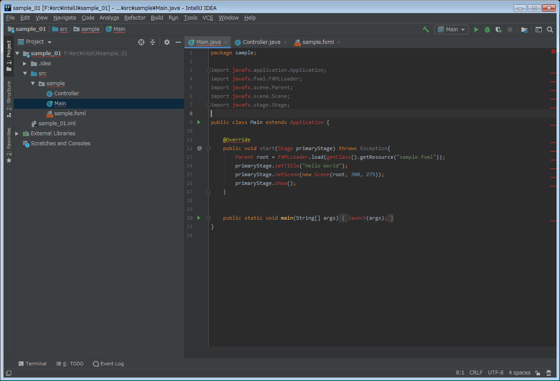Viewport: 560px width, 381px height.
Task: Open Search Everywhere with the magnifier icon
Action: tap(550, 30)
